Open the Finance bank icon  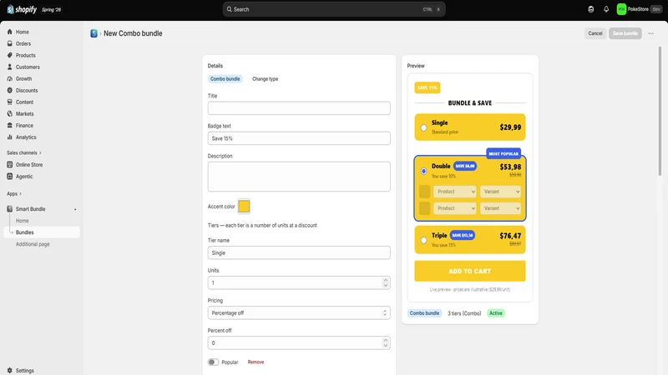coord(10,126)
